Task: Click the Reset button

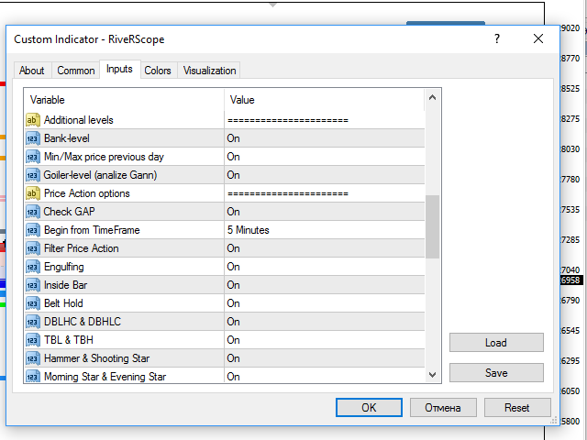Action: coord(517,407)
